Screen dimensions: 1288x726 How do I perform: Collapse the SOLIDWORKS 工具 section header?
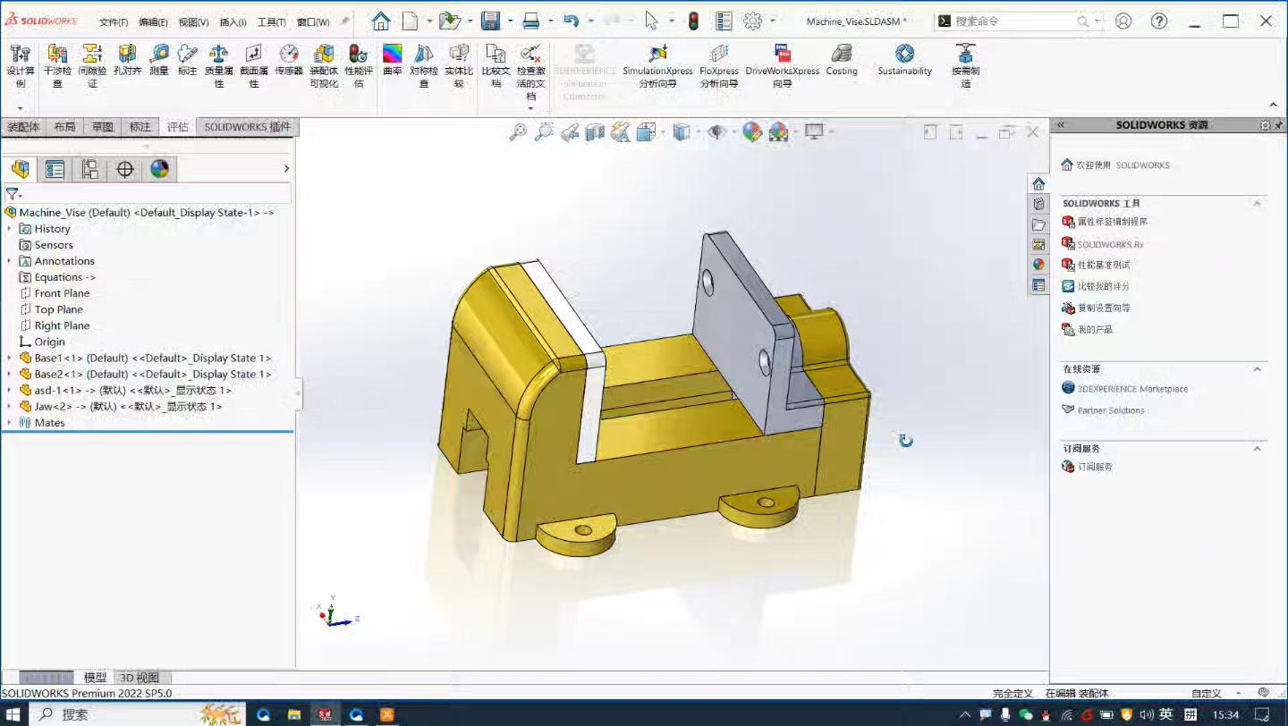pos(1258,203)
